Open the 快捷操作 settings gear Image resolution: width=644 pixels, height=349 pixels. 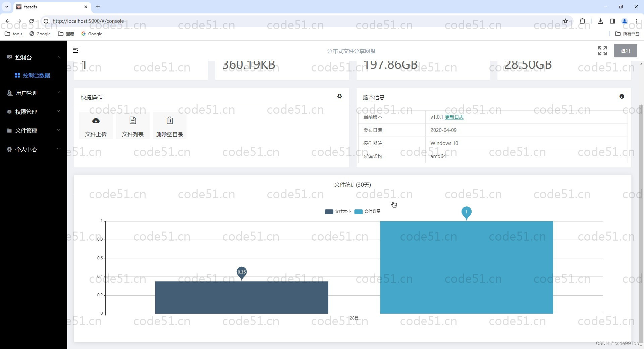[x=339, y=96]
